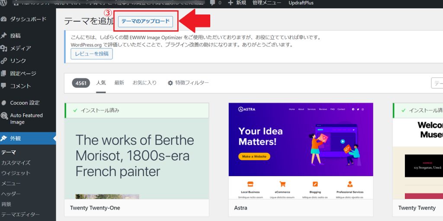Select テーマ submenu item

(9, 152)
